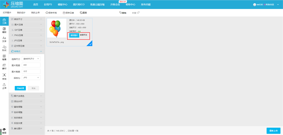Click the 字效 text effects icon
The width and height of the screenshot is (283, 135).
(x=4, y=76)
